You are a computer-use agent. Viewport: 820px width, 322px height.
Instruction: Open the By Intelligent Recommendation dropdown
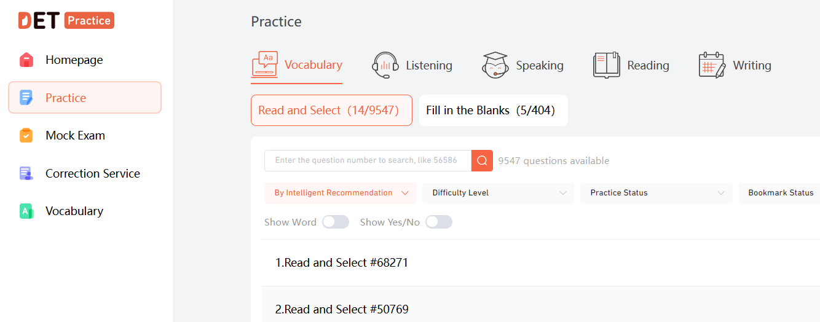[341, 193]
